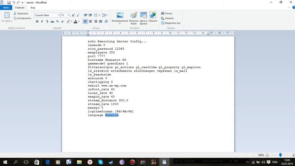The width and height of the screenshot is (295, 166).
Task: Show hidden tray icons chevron
Action: click(248, 162)
